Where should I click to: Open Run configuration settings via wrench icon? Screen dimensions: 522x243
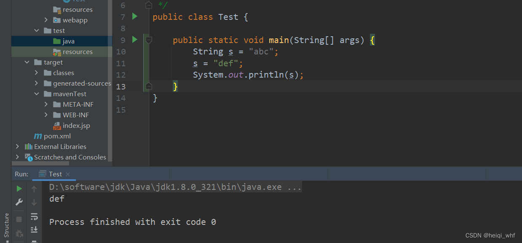click(x=18, y=202)
